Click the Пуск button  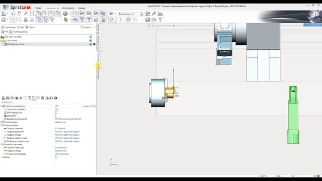(x=21, y=27)
